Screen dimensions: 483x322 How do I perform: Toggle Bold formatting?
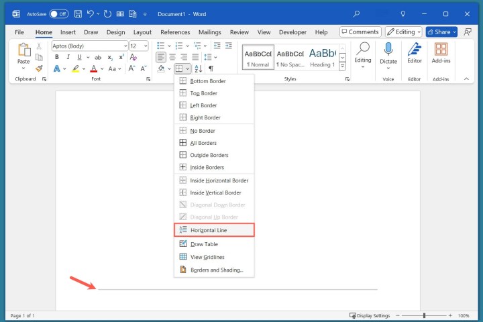pos(57,57)
